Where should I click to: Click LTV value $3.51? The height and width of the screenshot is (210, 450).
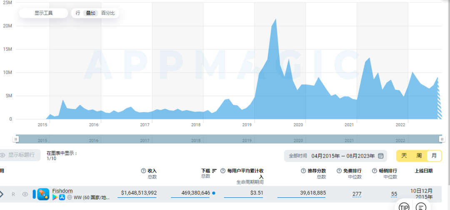(257, 193)
